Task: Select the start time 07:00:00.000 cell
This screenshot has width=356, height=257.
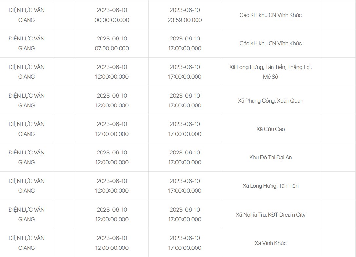Action: (x=112, y=43)
